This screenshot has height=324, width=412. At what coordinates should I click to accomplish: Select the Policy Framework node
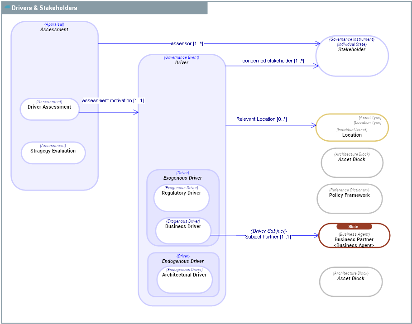point(350,198)
